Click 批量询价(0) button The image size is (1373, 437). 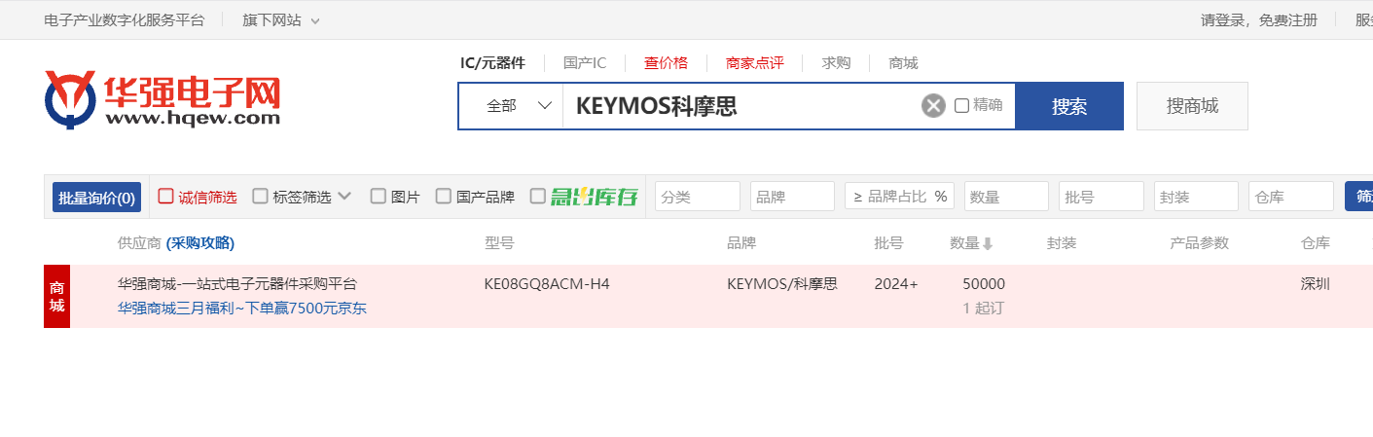click(x=96, y=197)
